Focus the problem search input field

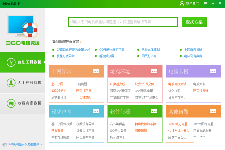123,22
